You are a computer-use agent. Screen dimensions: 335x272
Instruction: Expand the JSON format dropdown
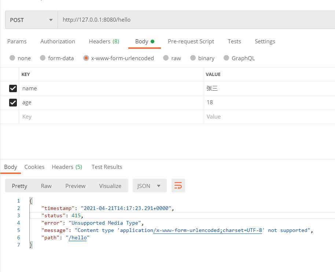click(149, 186)
